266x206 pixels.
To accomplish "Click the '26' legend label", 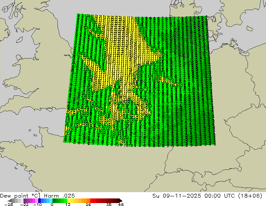I will 88,204.
